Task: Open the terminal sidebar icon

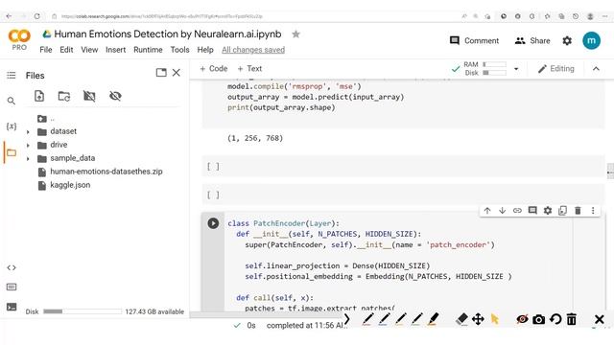Action: click(12, 307)
